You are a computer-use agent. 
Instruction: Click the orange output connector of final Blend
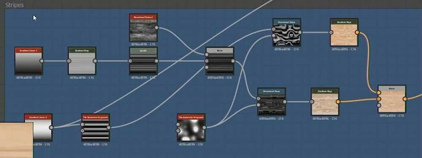(x=405, y=99)
